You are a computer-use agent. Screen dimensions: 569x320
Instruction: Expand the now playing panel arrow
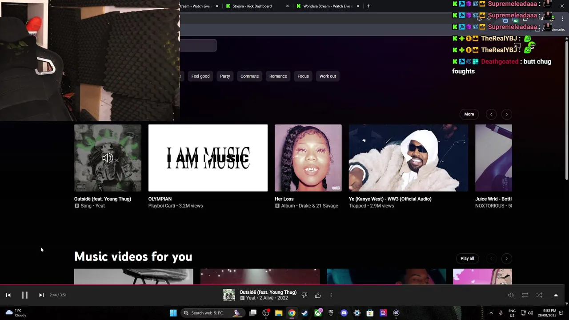pos(556,295)
